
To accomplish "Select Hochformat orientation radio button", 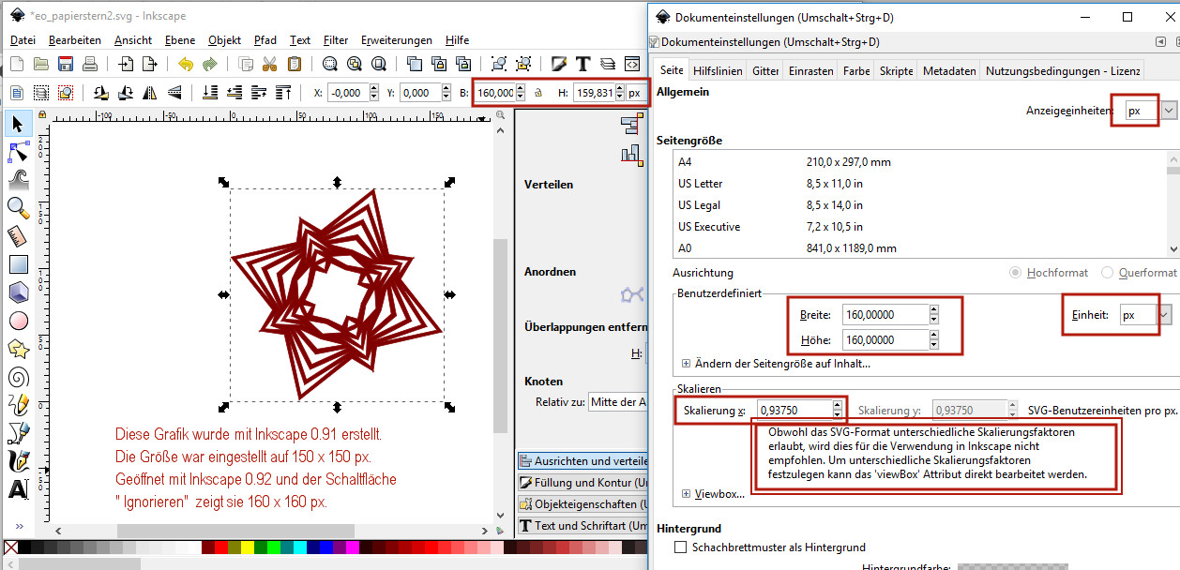I will pos(1015,273).
